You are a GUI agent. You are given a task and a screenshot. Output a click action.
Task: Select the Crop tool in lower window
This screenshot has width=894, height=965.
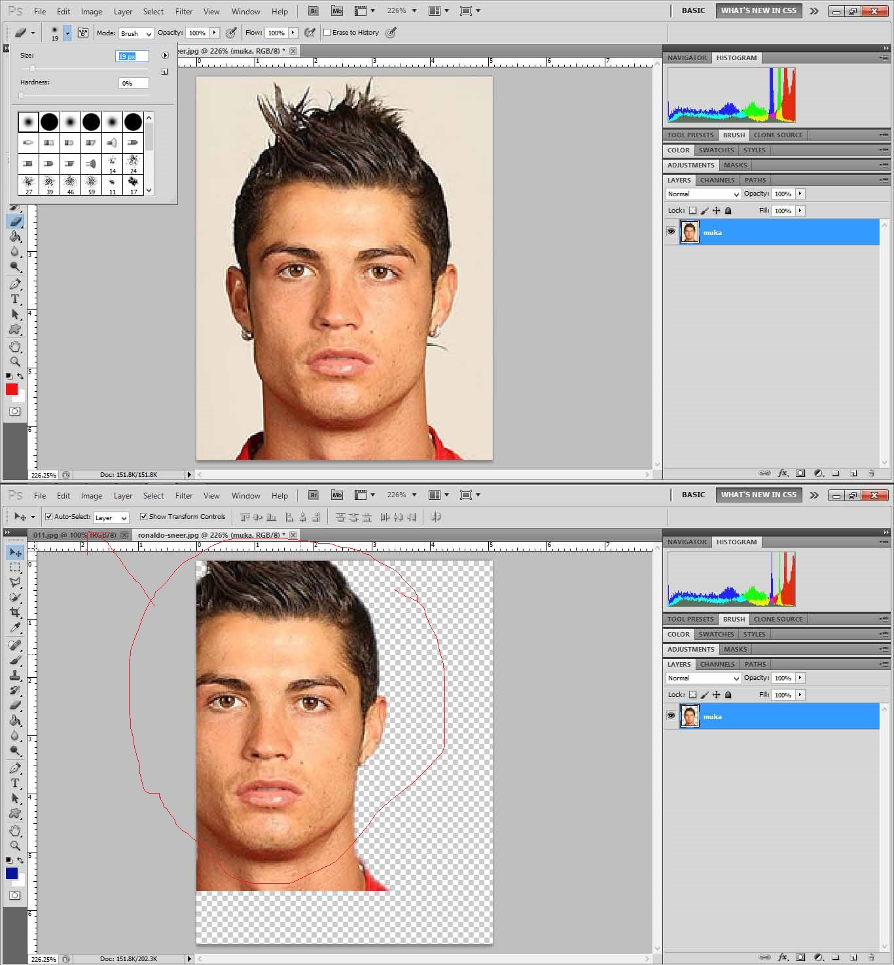(15, 612)
